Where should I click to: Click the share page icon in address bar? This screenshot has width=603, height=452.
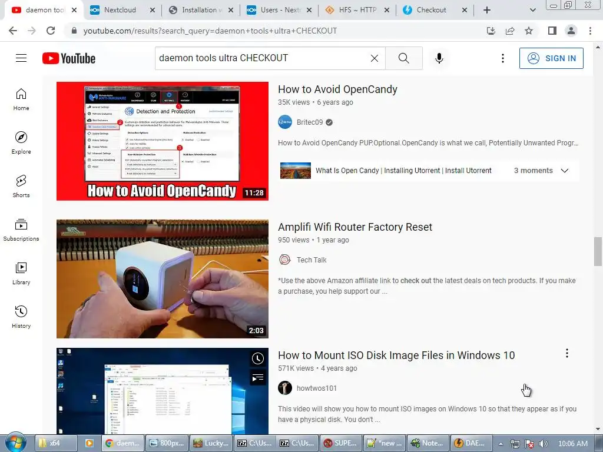(x=510, y=31)
